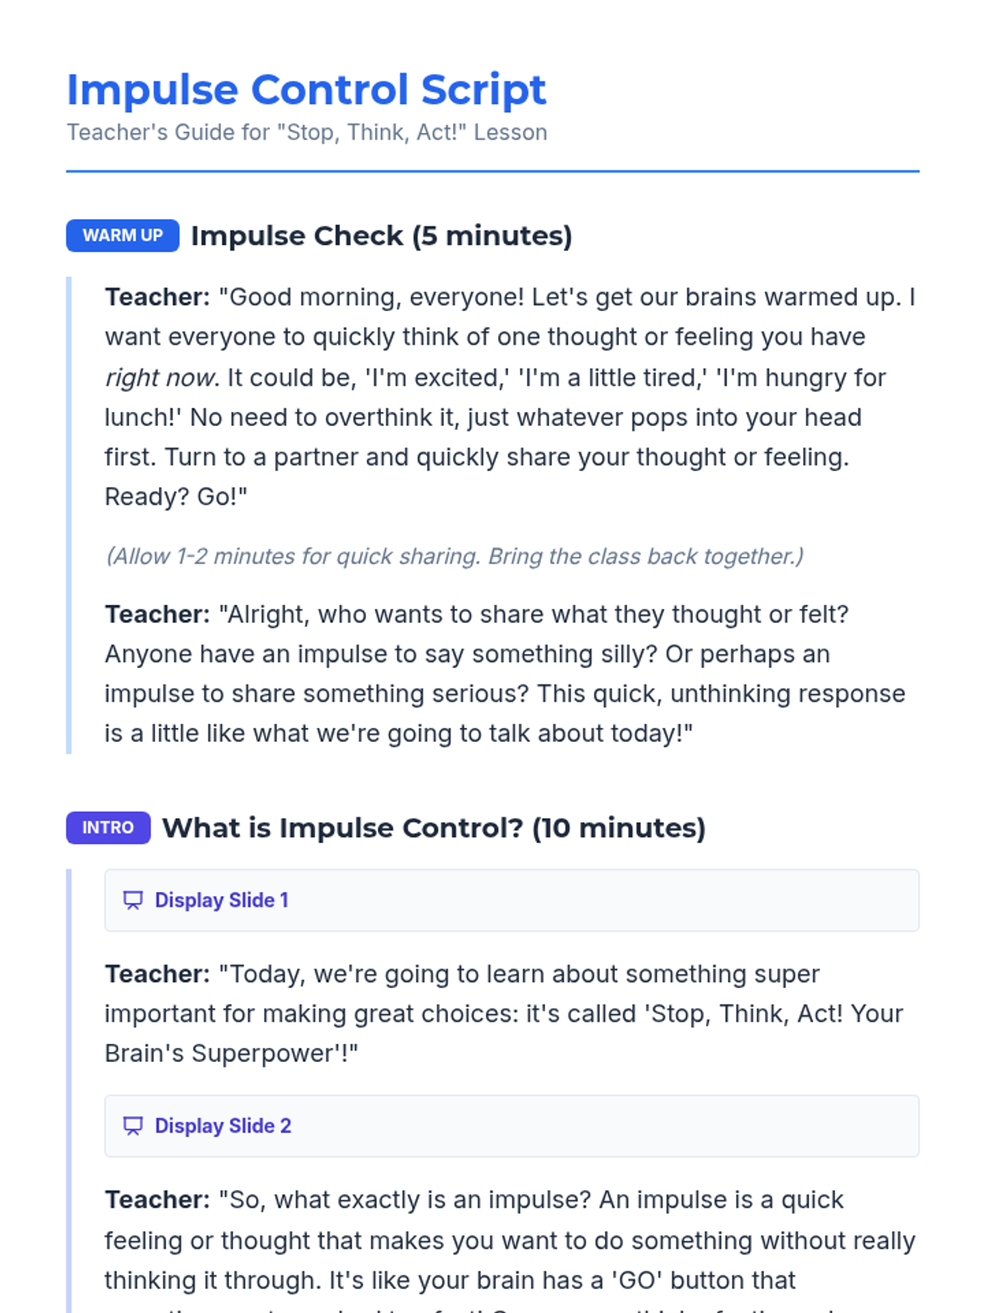985x1313 pixels.
Task: Click the Impulse Check (5 minutes) heading
Action: [x=381, y=236]
